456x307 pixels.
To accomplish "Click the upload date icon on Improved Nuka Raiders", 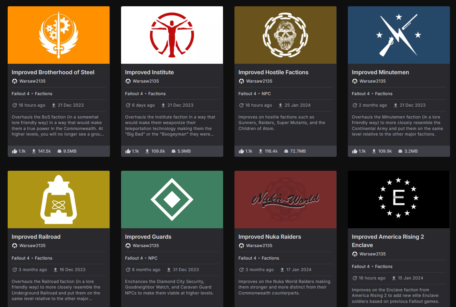I will coord(282,270).
